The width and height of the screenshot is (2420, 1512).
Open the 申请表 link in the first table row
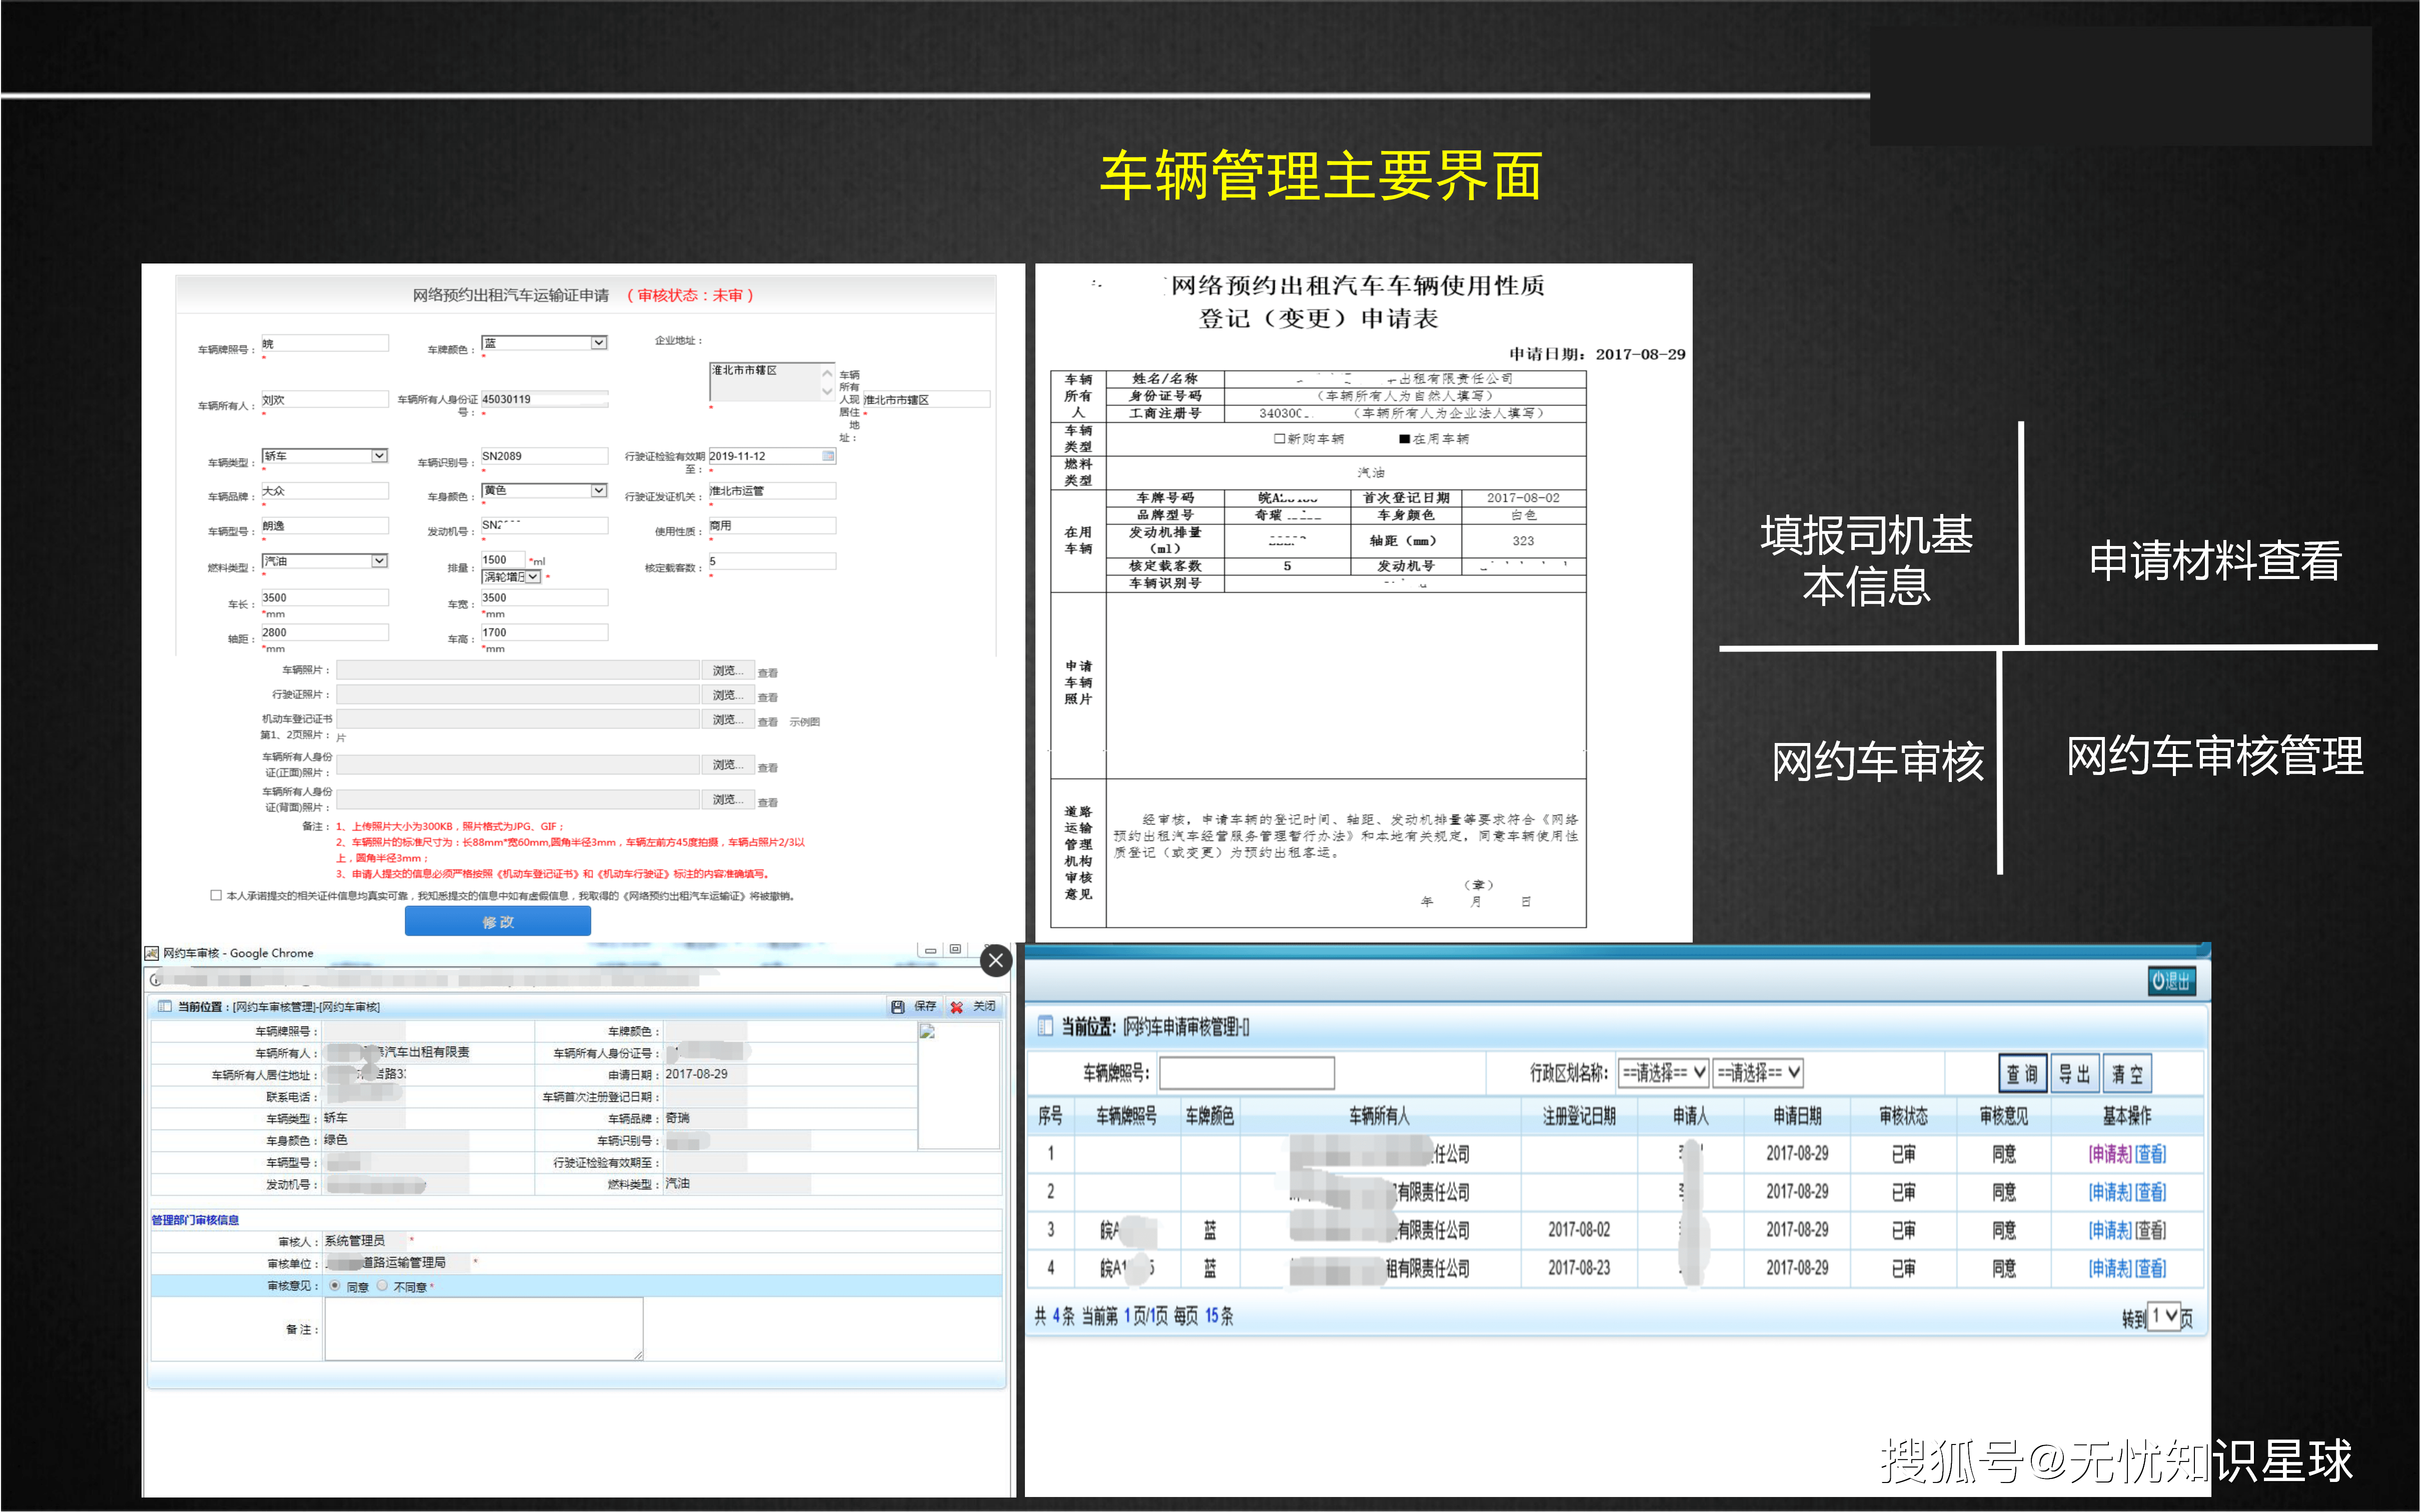click(2111, 1153)
